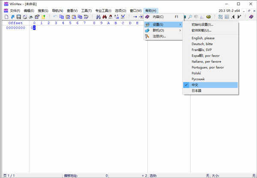Screen dimensions: 257x178
Task: Expand the 设置(S) submenu
Action: [163, 24]
